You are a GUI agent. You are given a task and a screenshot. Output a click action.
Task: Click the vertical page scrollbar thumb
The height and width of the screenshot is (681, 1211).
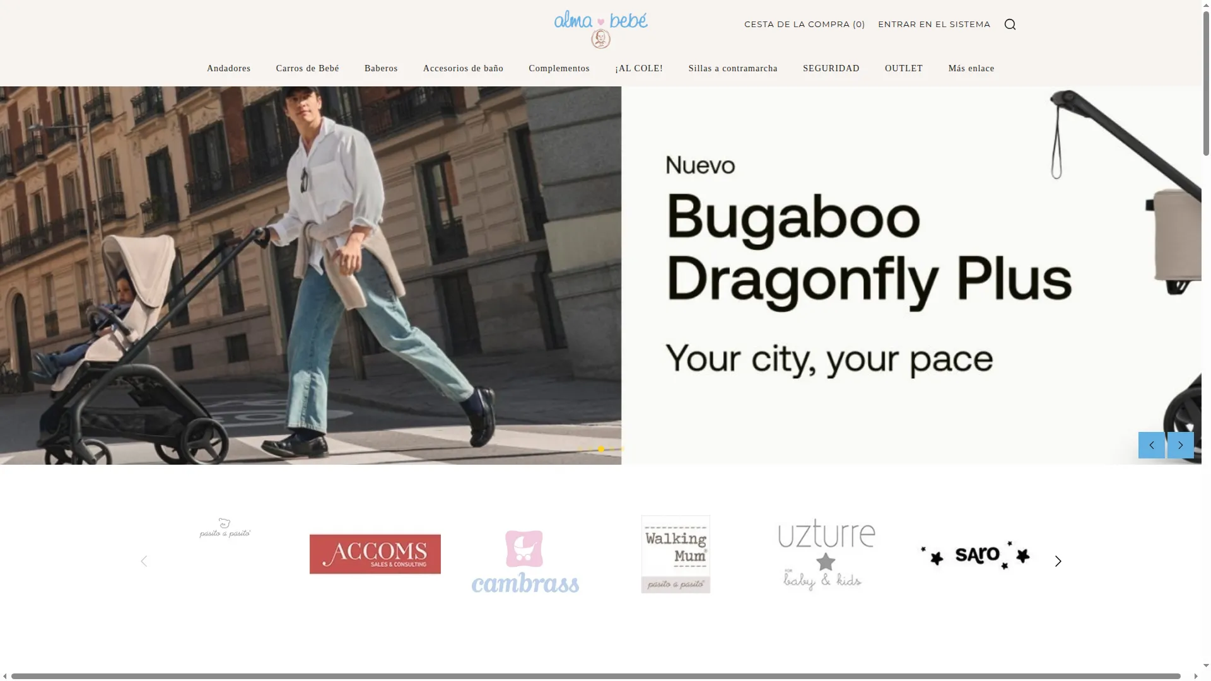[x=1206, y=82]
